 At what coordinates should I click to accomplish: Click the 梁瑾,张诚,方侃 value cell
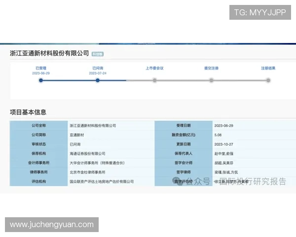coord(254,172)
